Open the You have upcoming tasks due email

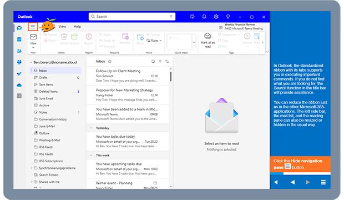pos(127,168)
